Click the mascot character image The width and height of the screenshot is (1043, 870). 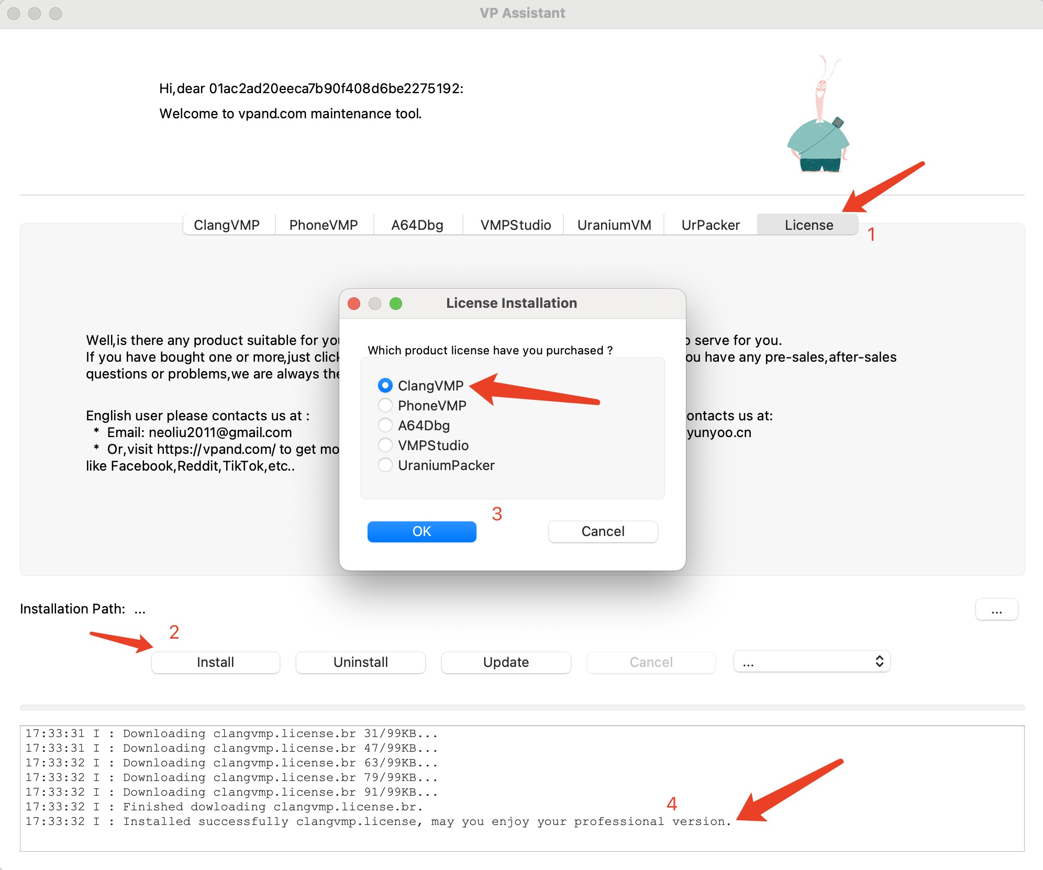tap(819, 115)
